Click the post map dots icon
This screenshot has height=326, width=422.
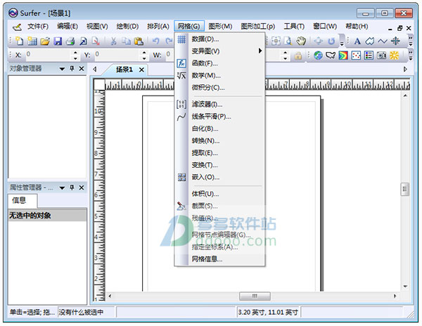(356, 56)
